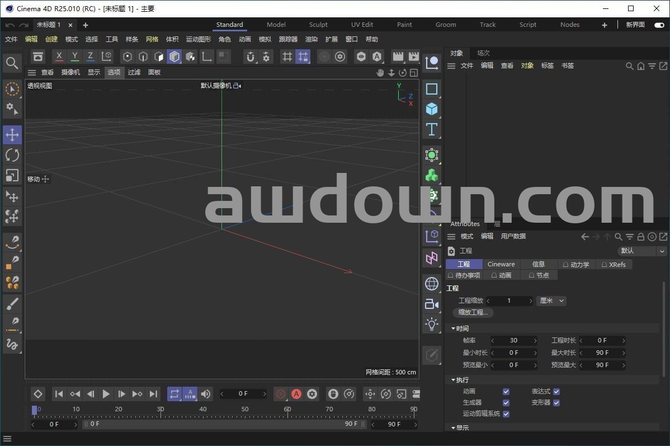Add a Text spline object

tap(431, 129)
